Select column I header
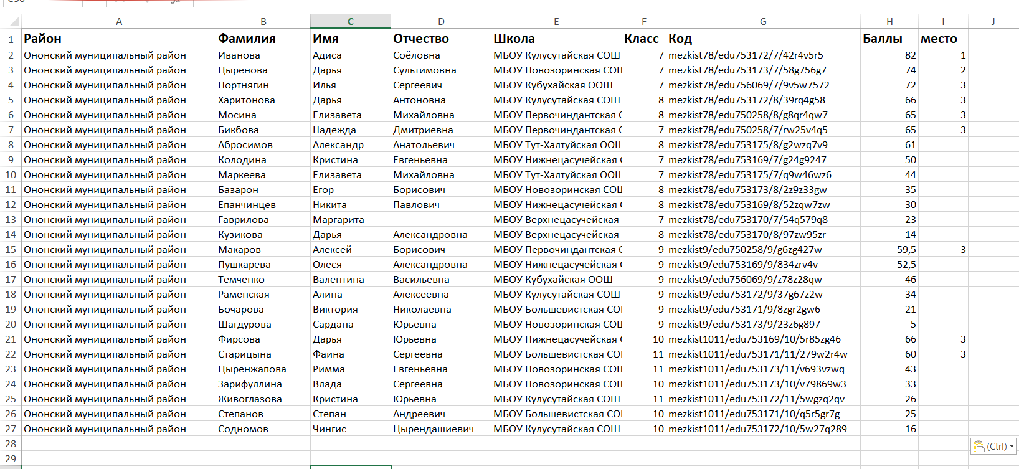Viewport: 1019px width, 469px height. click(x=943, y=21)
